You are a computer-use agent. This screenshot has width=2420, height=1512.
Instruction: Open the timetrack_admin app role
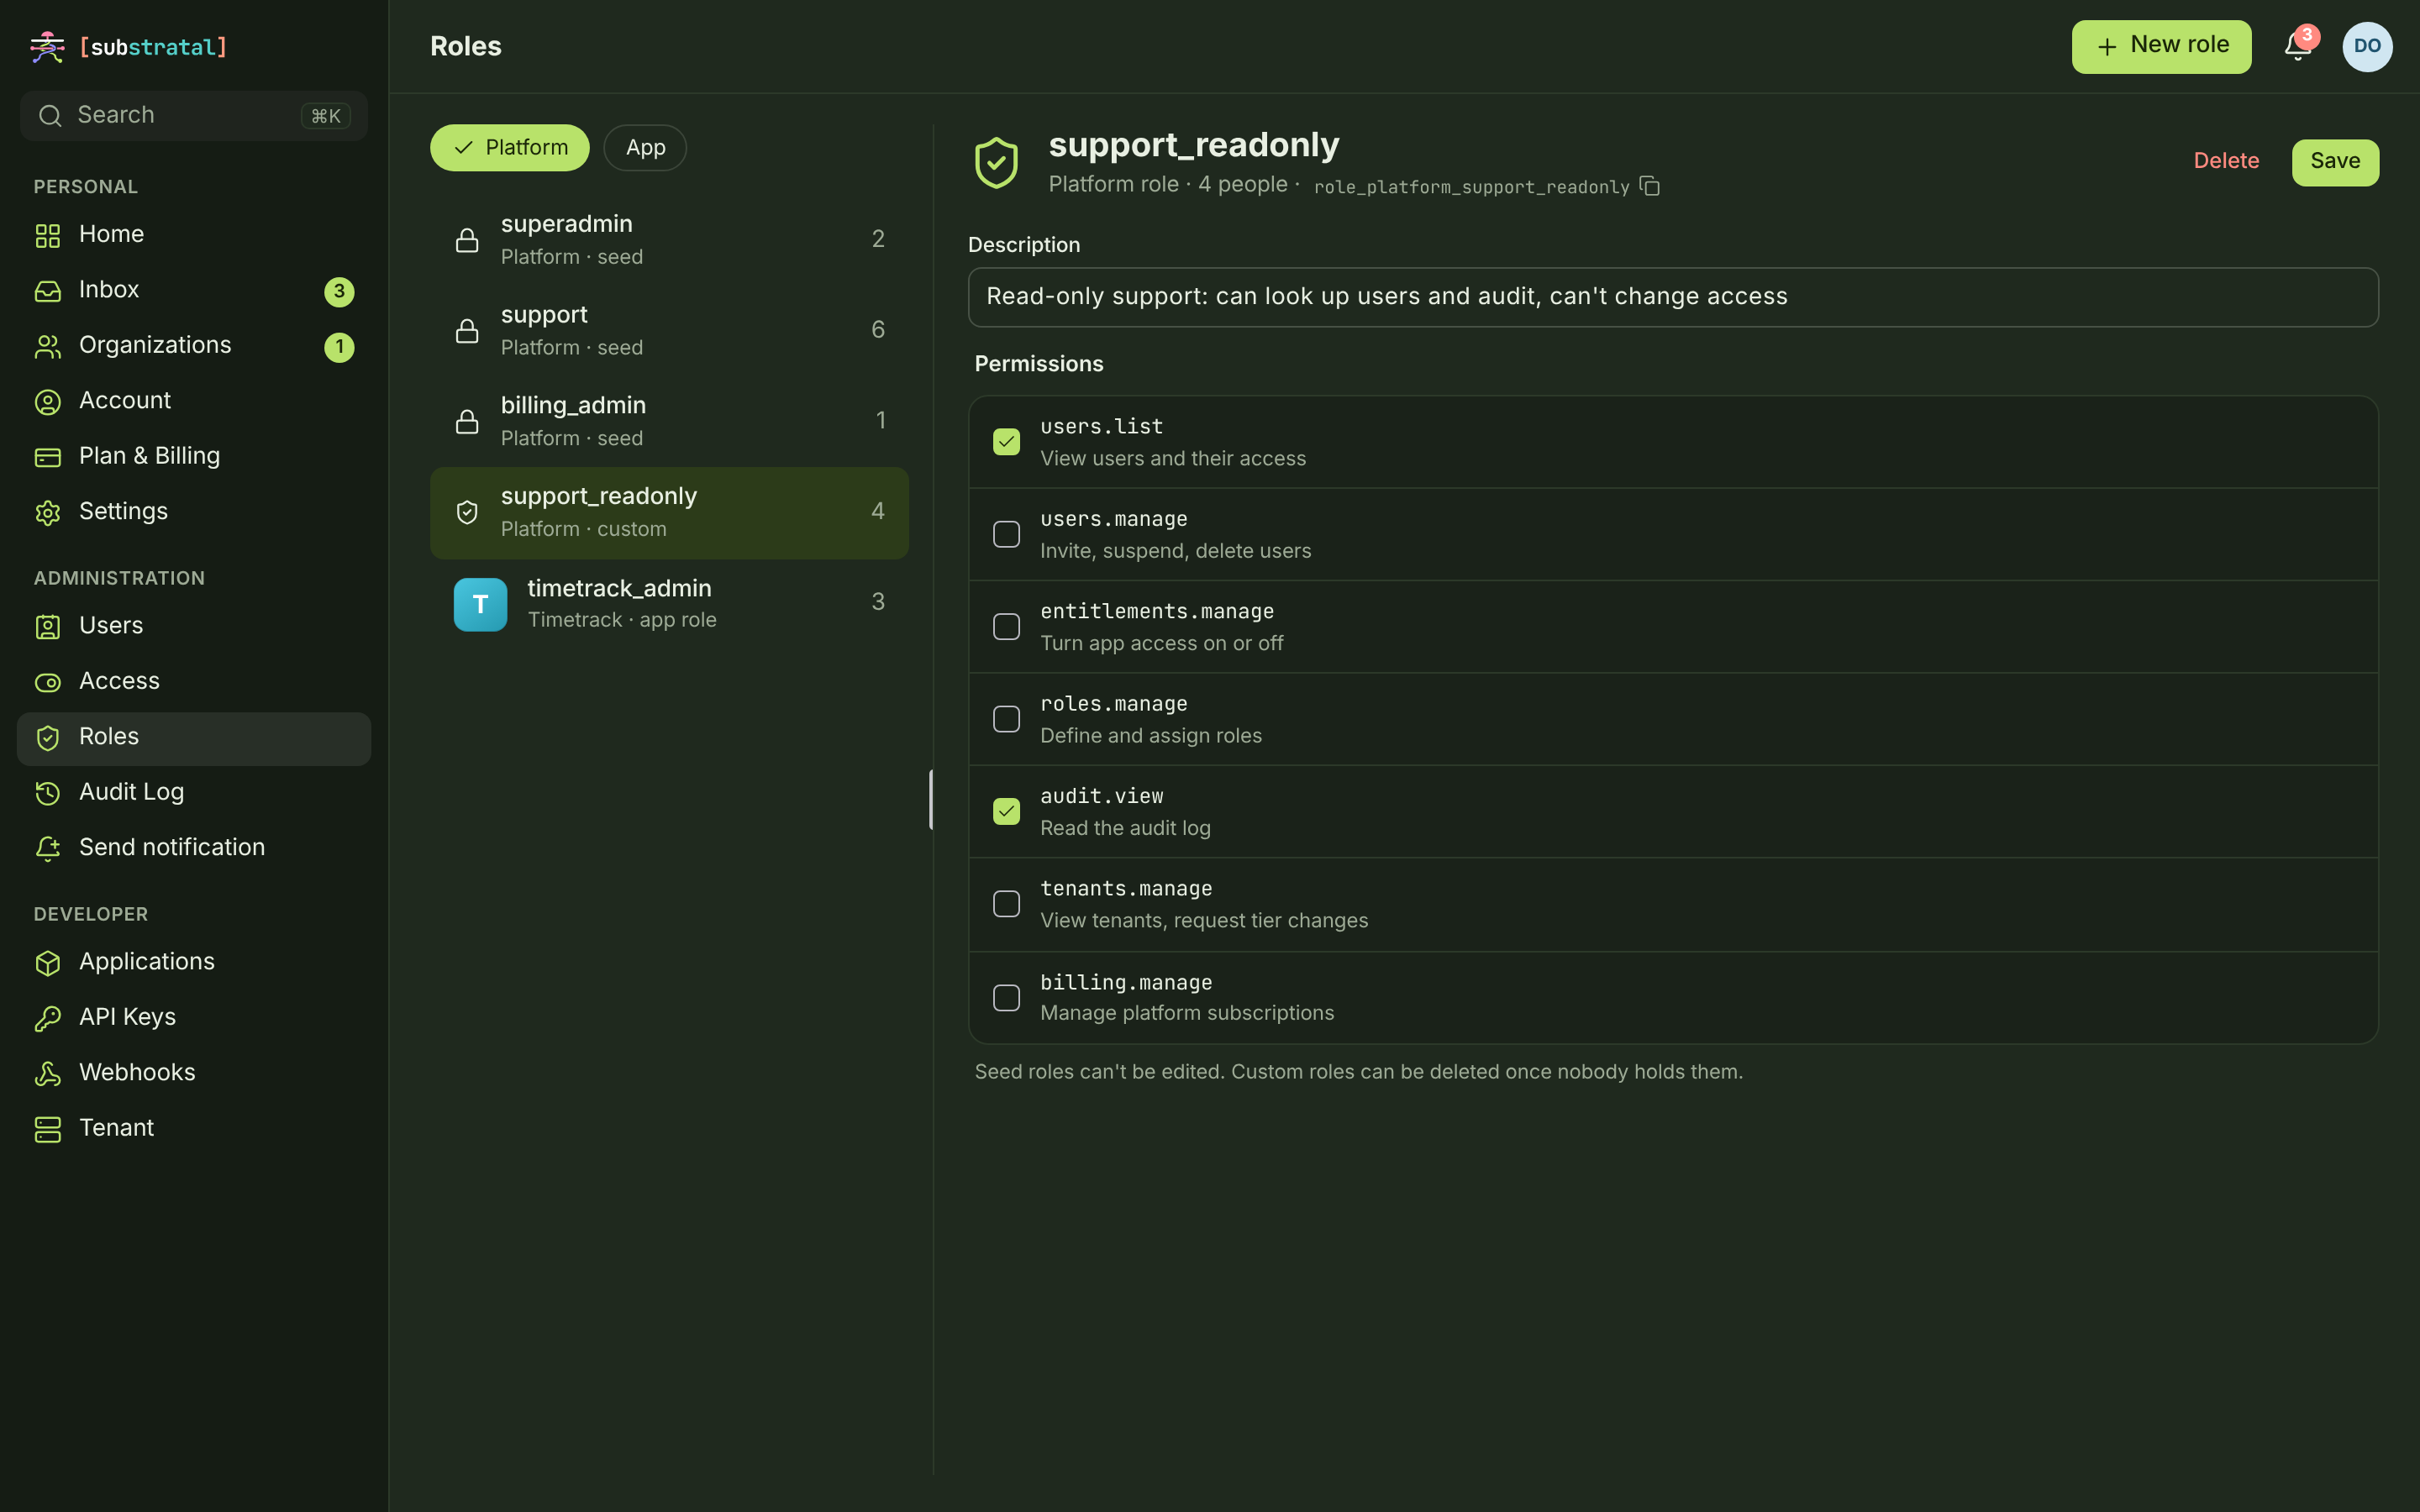pos(669,604)
